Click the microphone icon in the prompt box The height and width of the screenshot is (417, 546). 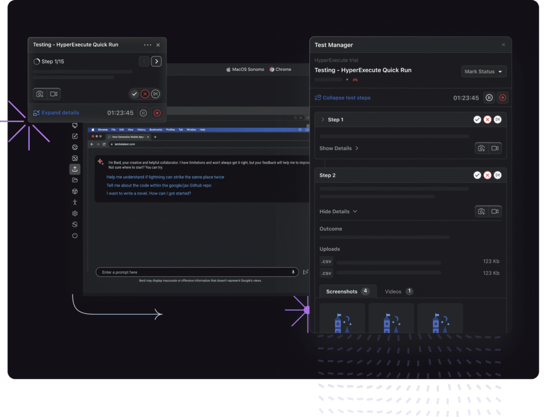pos(293,272)
